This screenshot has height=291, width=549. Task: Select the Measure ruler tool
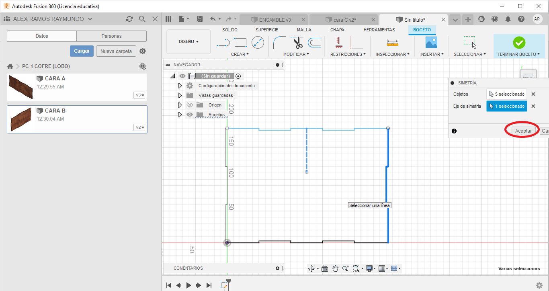[392, 43]
